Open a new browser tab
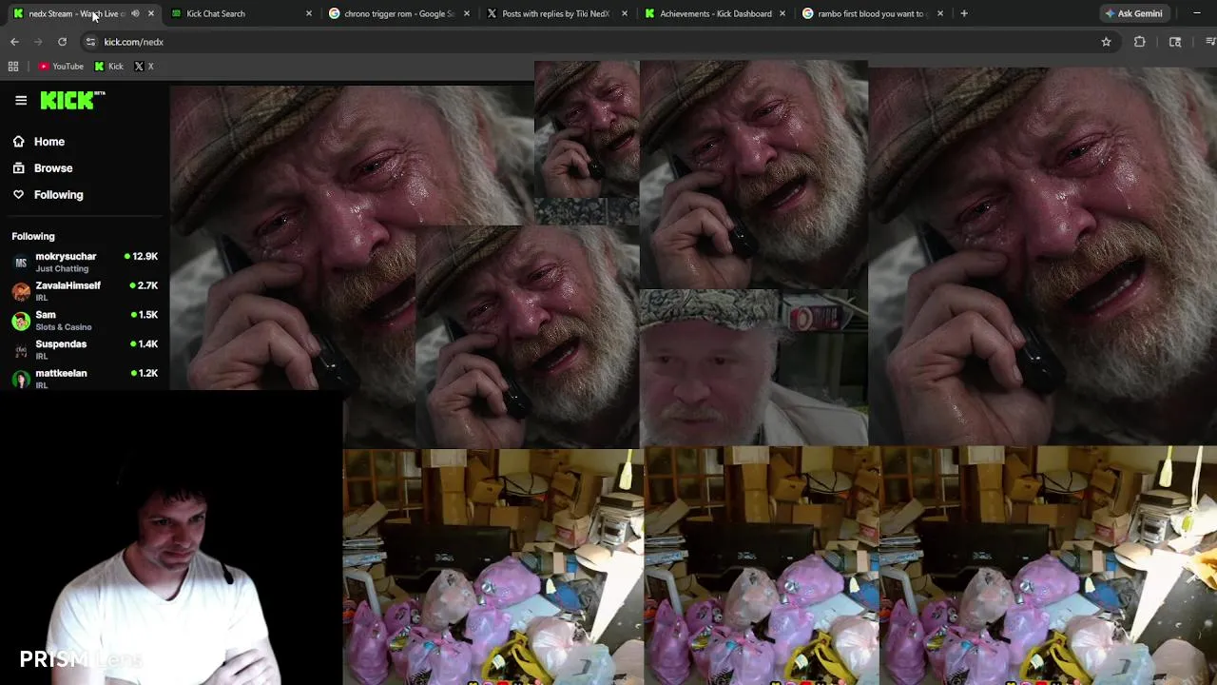Viewport: 1217px width, 685px height. click(964, 13)
